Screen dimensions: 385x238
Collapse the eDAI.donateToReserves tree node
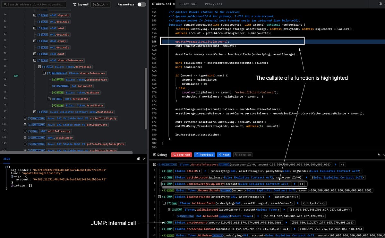[34, 60]
